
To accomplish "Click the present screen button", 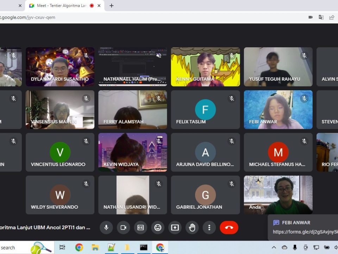I will tap(175, 228).
